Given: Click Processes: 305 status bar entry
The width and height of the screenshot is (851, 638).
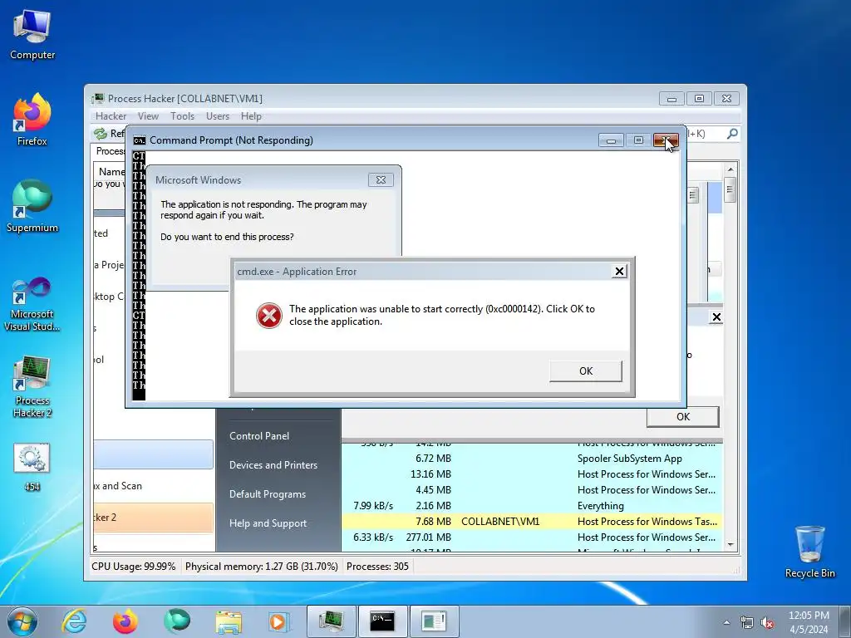Looking at the screenshot, I should click(378, 567).
